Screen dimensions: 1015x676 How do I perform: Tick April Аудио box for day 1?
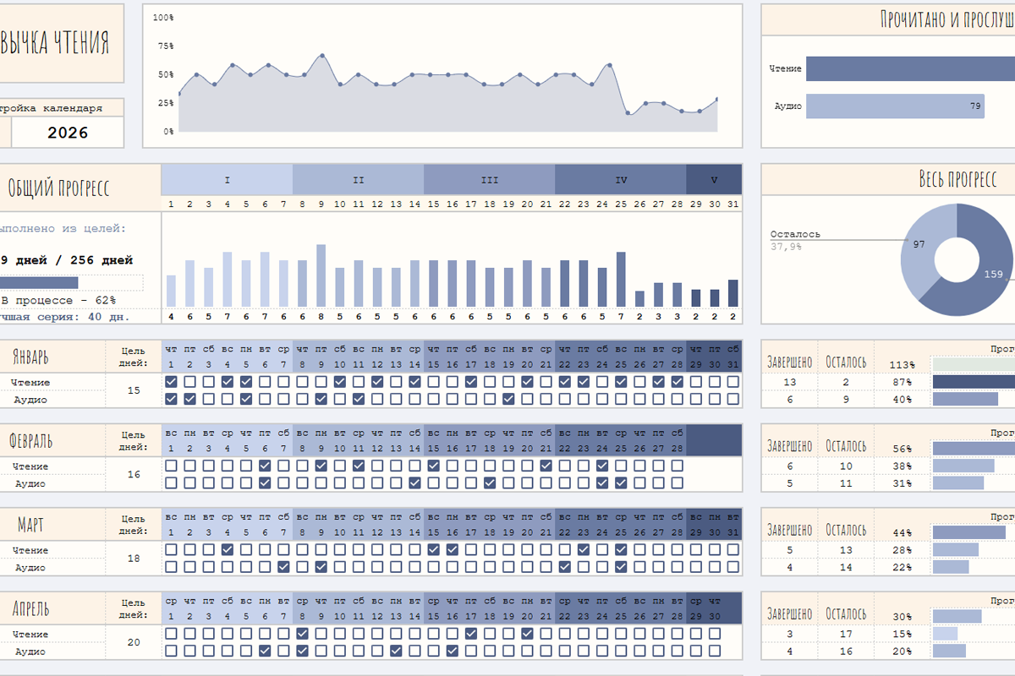[172, 651]
